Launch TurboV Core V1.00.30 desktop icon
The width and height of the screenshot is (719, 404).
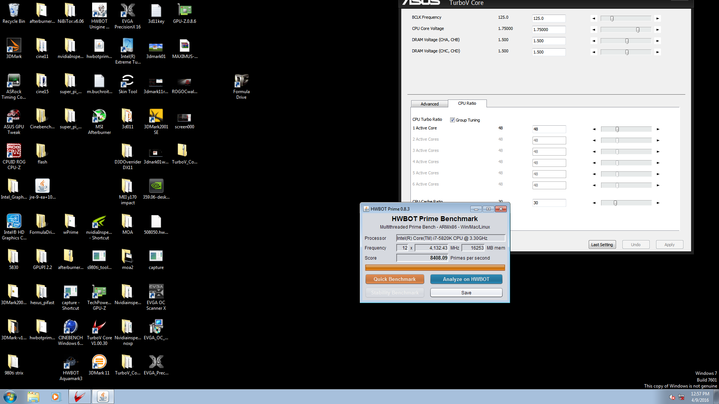(99, 333)
